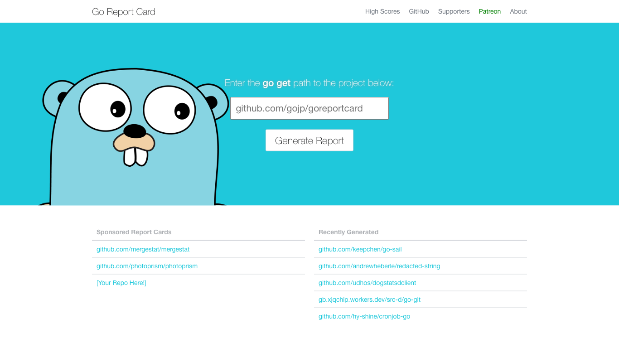Select the Sponsored Report Cards heading
This screenshot has height=348, width=619.
(x=134, y=232)
